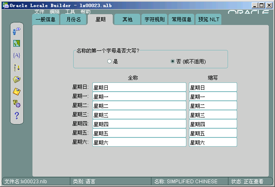Click the Open folder icon in the sidebar

[17, 79]
